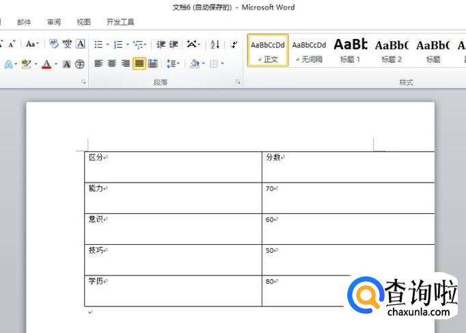Screen dimensions: 466x333
Task: Click the enclosed character icon
Action: point(80,64)
